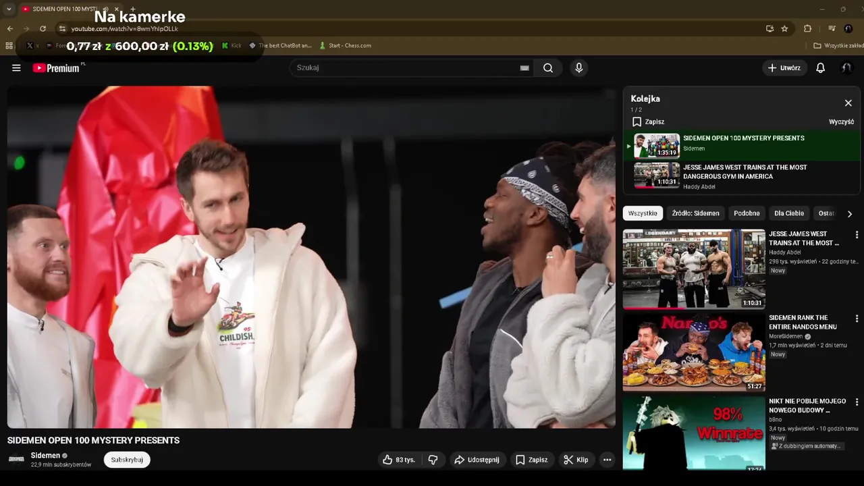Open the browser apps grid shortcut
864x486 pixels.
(x=9, y=46)
